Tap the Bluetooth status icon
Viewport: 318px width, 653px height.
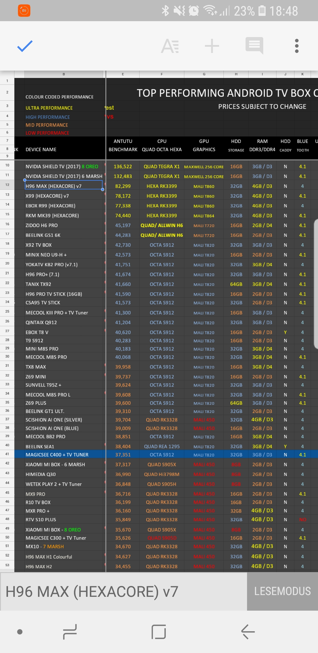tap(165, 11)
